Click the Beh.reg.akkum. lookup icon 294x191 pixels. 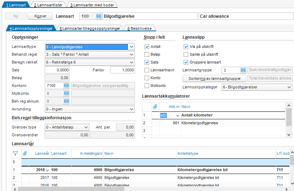66,102
